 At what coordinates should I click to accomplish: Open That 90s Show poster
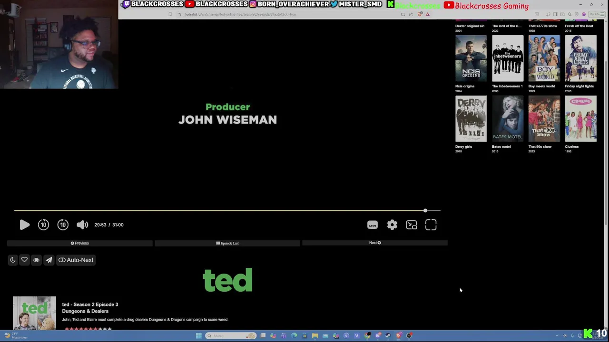point(544,119)
